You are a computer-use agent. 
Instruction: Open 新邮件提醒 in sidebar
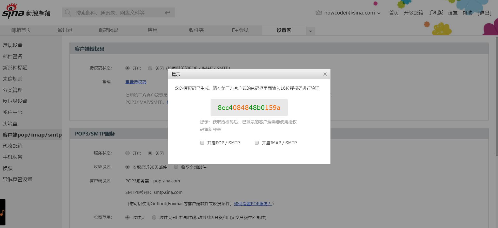[x=15, y=68]
